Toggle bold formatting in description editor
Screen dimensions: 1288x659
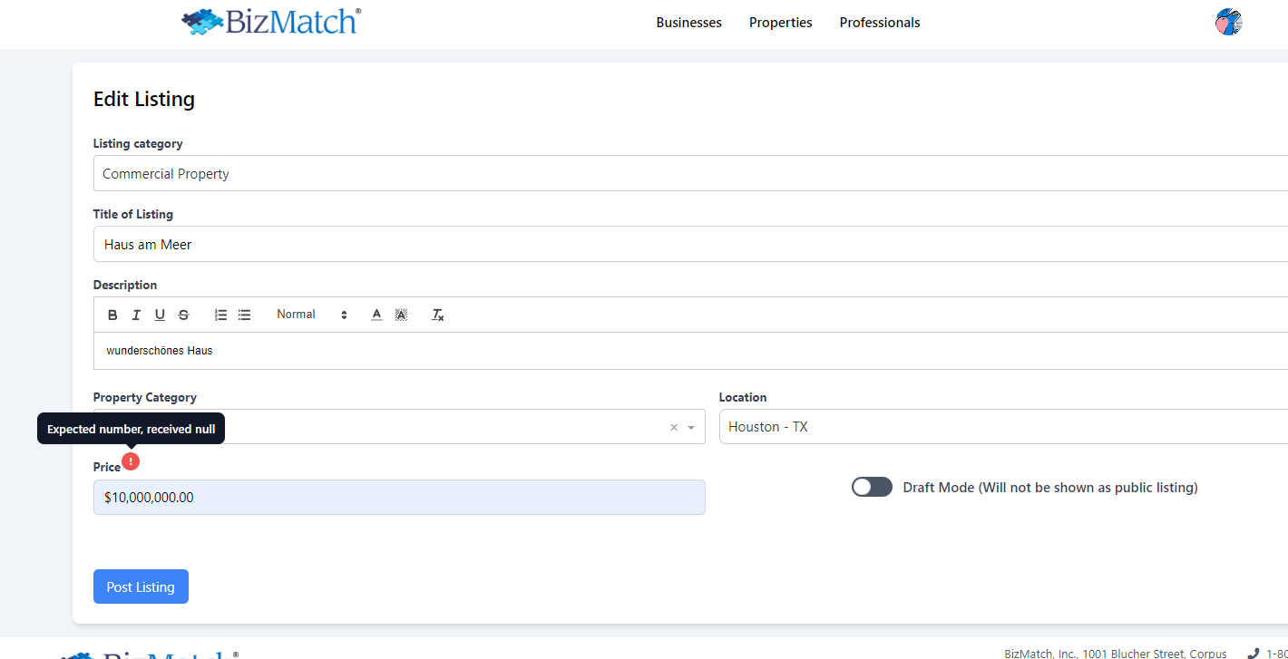(x=112, y=315)
